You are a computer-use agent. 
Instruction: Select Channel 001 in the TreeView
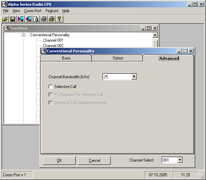[x=53, y=40]
